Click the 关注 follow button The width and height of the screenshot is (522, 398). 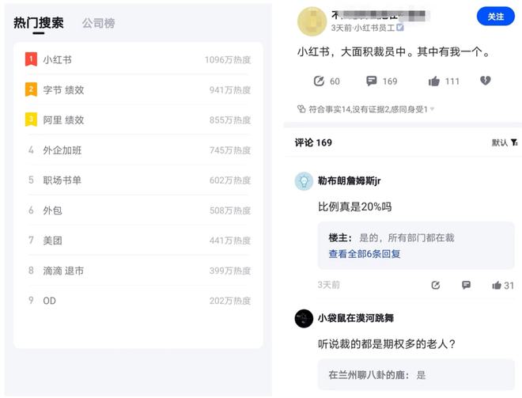pos(495,17)
